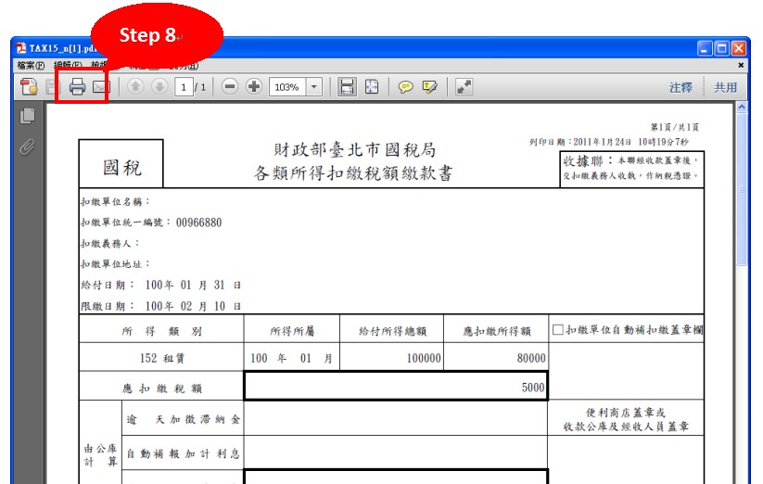Open the attachments paperclip panel

(27, 146)
